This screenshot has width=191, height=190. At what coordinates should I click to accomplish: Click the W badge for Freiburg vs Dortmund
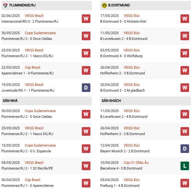point(185,183)
